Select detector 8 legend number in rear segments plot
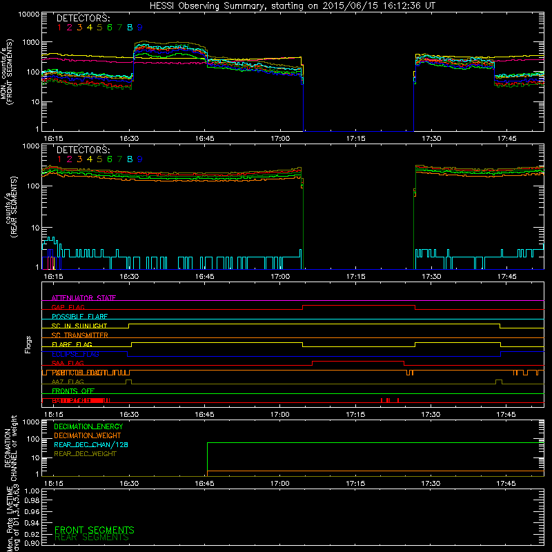This screenshot has height=552, width=552. click(x=130, y=159)
